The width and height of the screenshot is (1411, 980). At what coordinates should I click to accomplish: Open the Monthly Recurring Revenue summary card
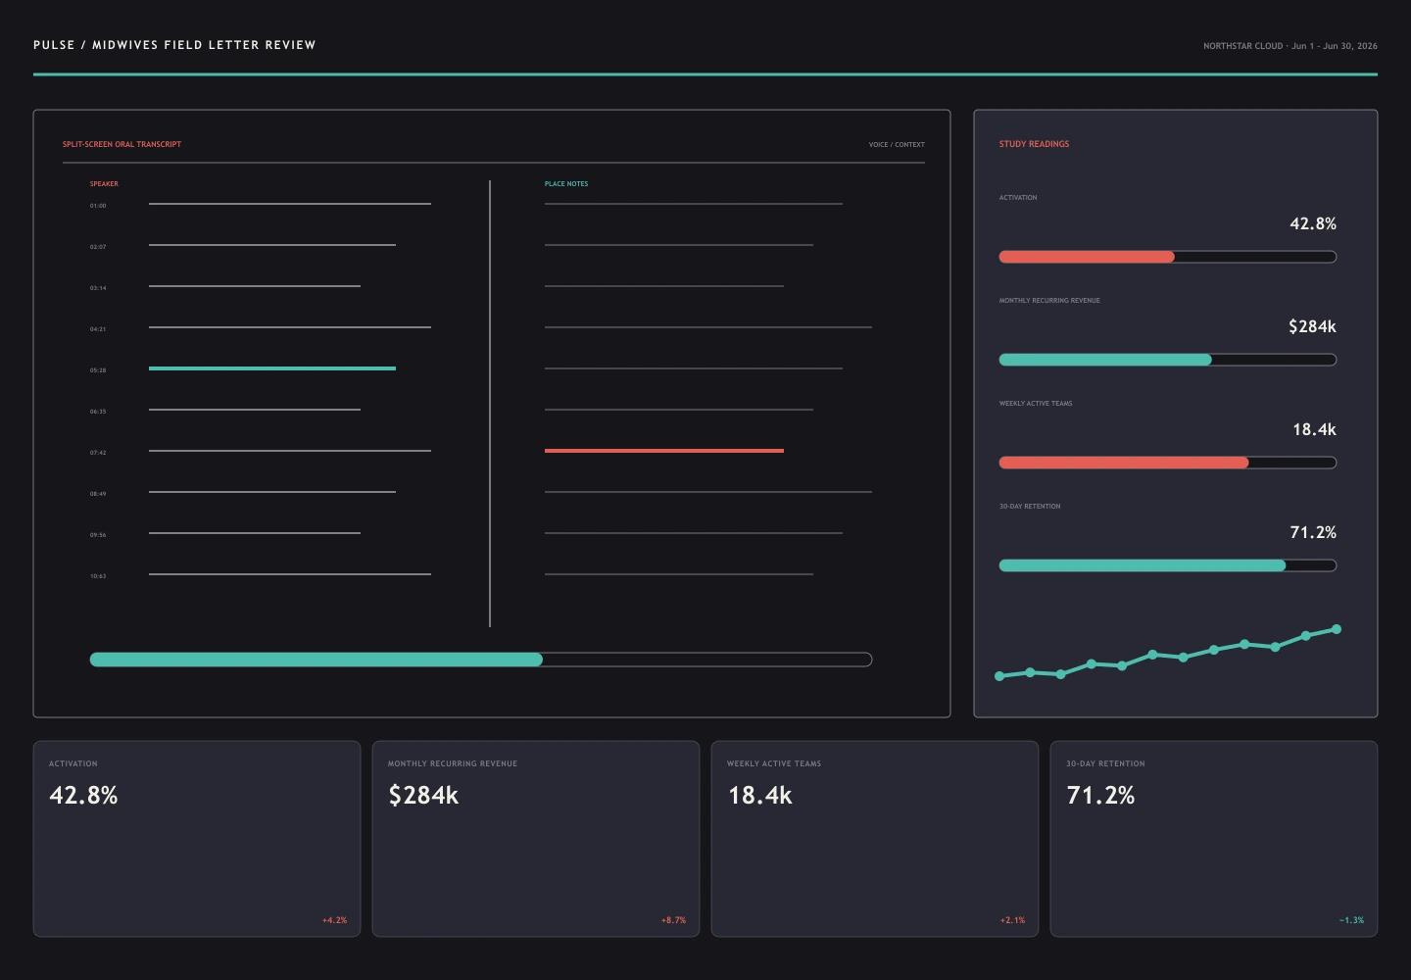tap(536, 839)
